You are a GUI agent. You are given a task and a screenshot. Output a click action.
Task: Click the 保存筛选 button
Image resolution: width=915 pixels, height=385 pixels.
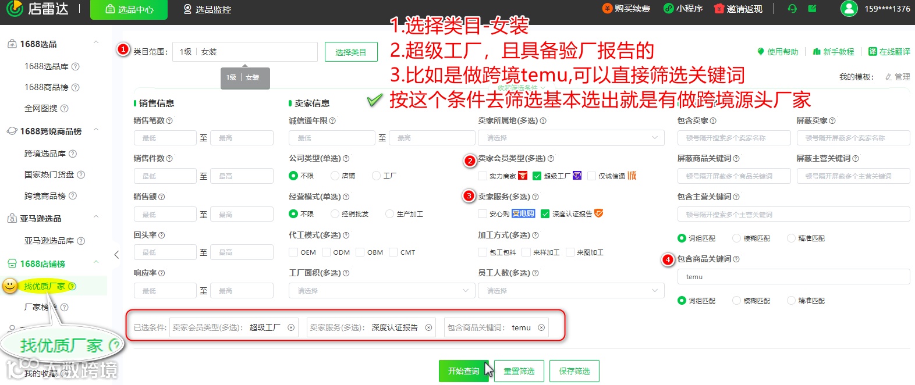pyautogui.click(x=574, y=371)
